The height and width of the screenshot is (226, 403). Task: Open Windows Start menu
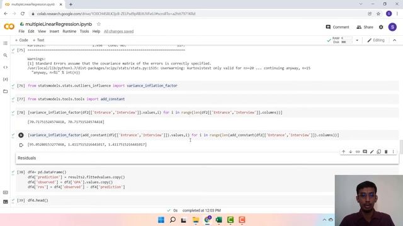click(x=161, y=220)
